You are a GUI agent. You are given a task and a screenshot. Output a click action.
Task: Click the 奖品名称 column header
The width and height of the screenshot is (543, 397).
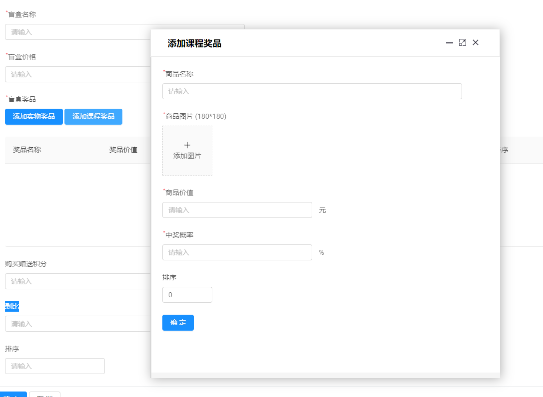[27, 150]
